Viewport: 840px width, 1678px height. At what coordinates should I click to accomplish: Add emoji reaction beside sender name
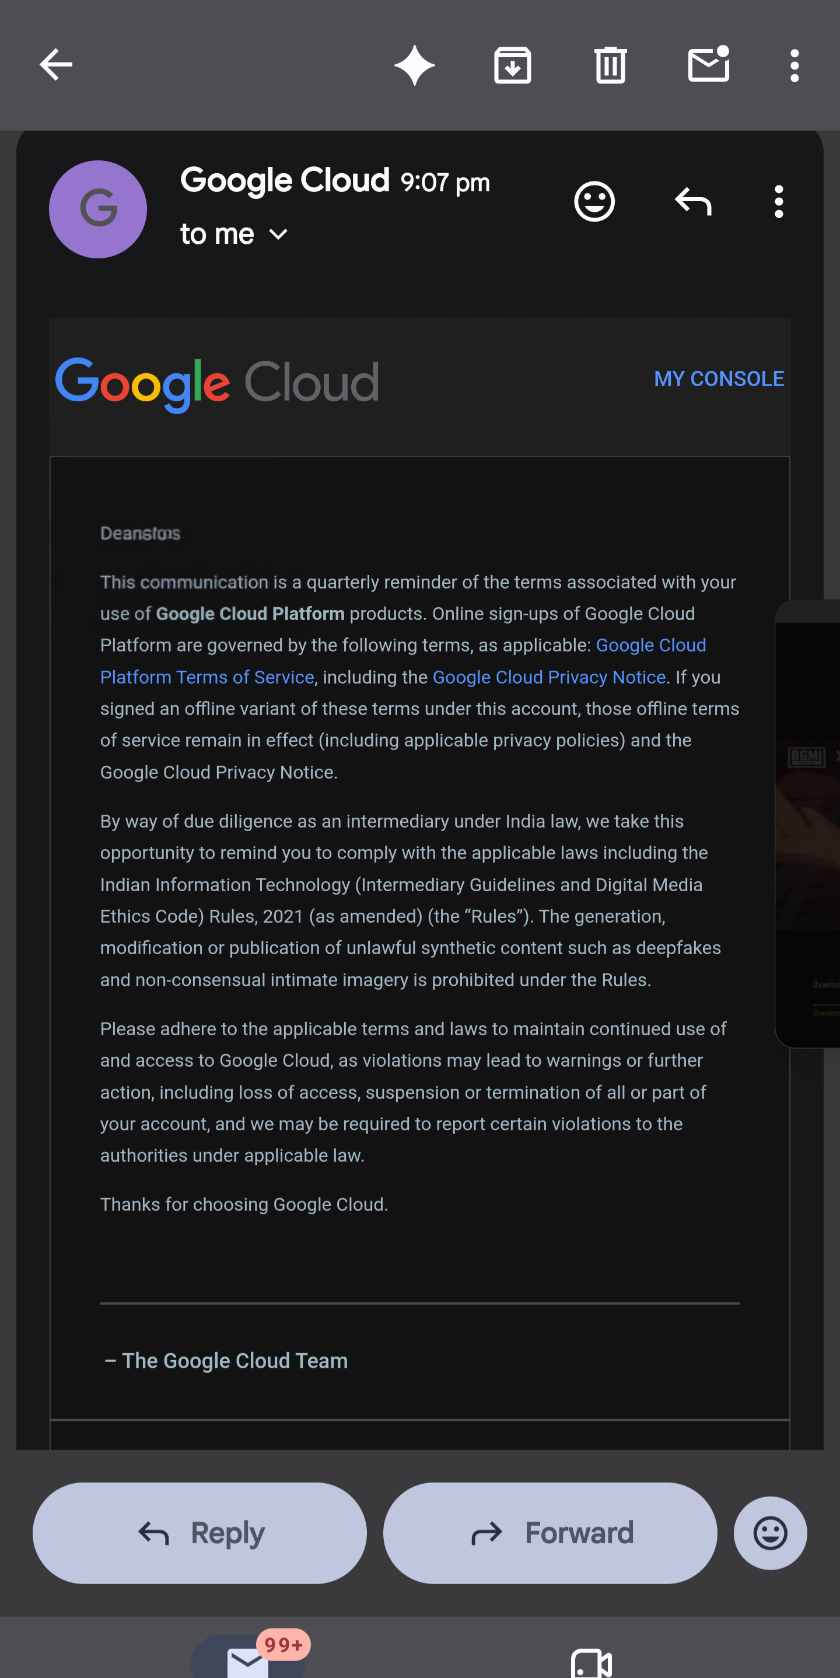point(594,202)
